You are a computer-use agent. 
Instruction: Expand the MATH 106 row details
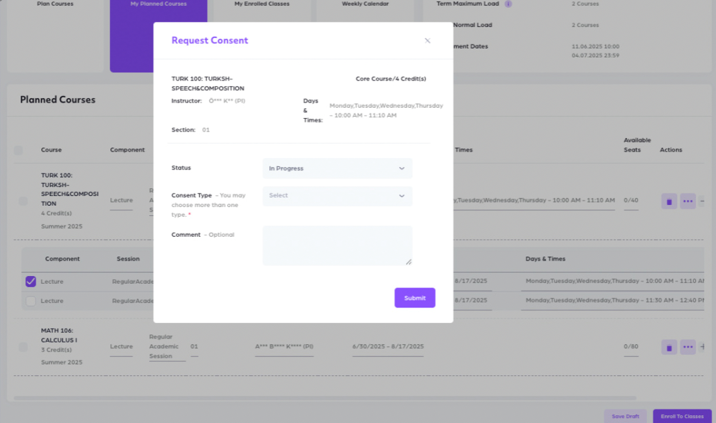click(x=702, y=347)
